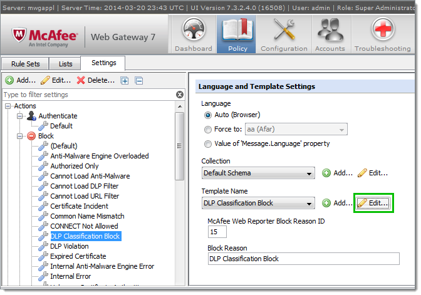Click the Block Reason text field

303,259
